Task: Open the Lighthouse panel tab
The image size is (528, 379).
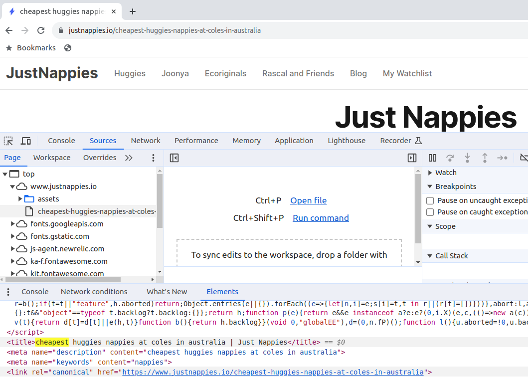Action: pyautogui.click(x=347, y=141)
